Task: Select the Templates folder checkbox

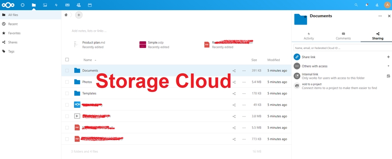Action: (67, 93)
